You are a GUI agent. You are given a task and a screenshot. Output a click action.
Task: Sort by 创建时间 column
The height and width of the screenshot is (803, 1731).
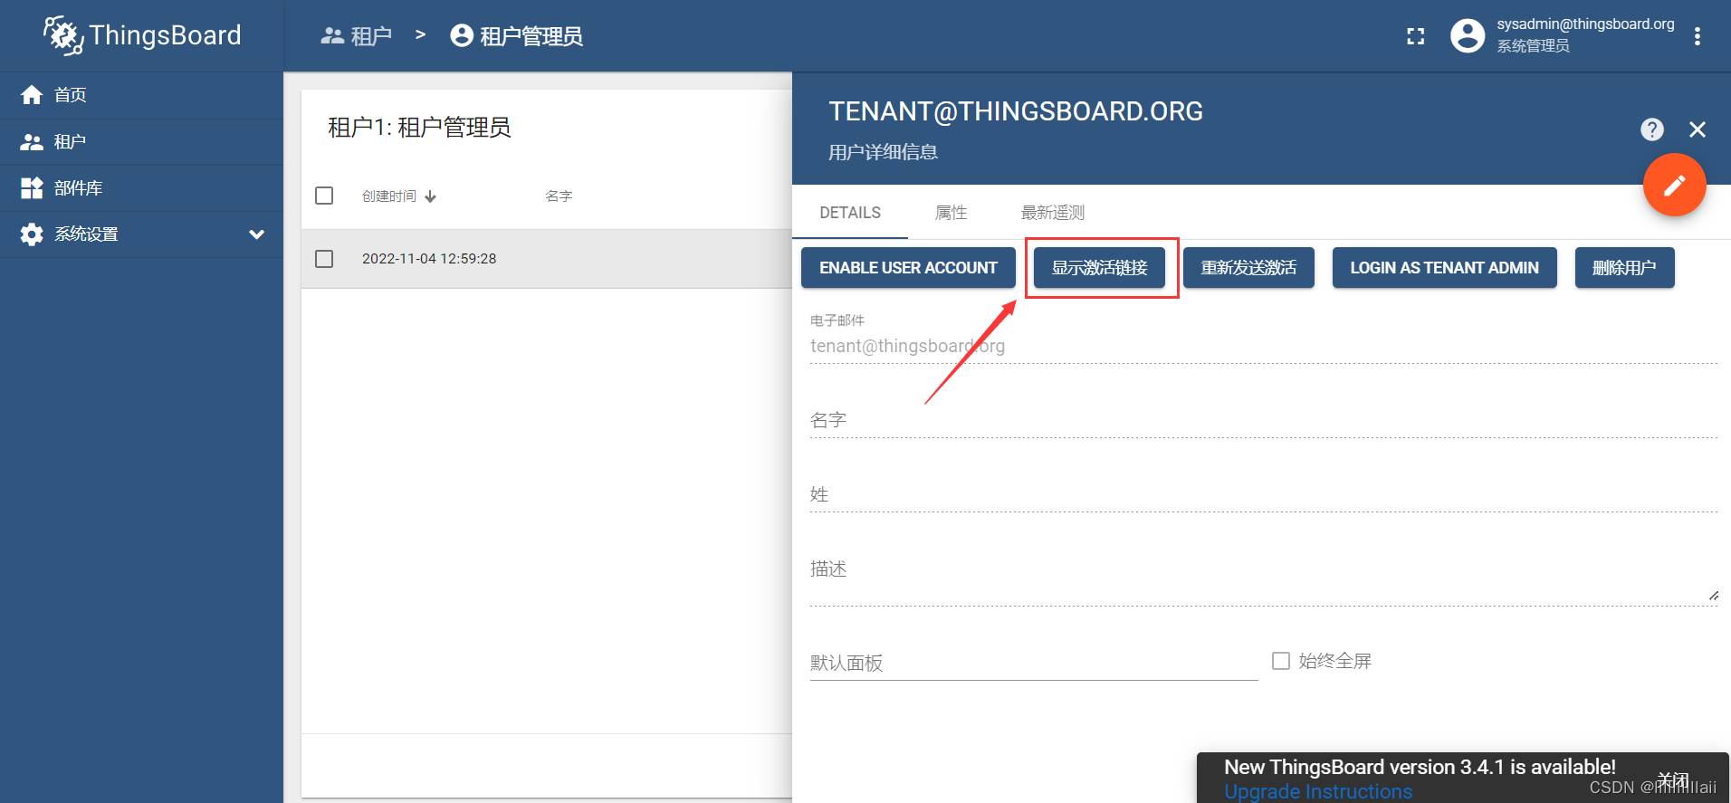[399, 196]
